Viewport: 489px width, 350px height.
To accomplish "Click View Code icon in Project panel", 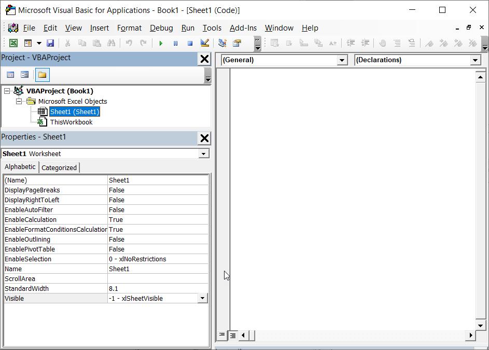I will pyautogui.click(x=10, y=75).
